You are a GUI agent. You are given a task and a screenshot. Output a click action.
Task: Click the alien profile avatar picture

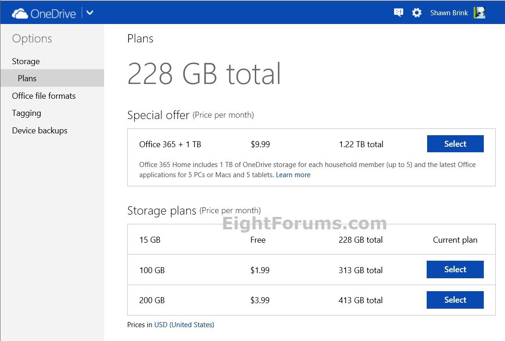(x=479, y=13)
